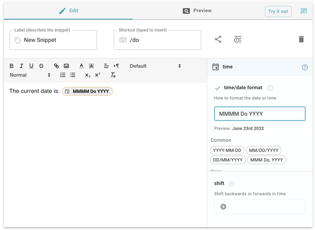315x230 pixels.
Task: Apply subscript formatting
Action: (x=88, y=75)
